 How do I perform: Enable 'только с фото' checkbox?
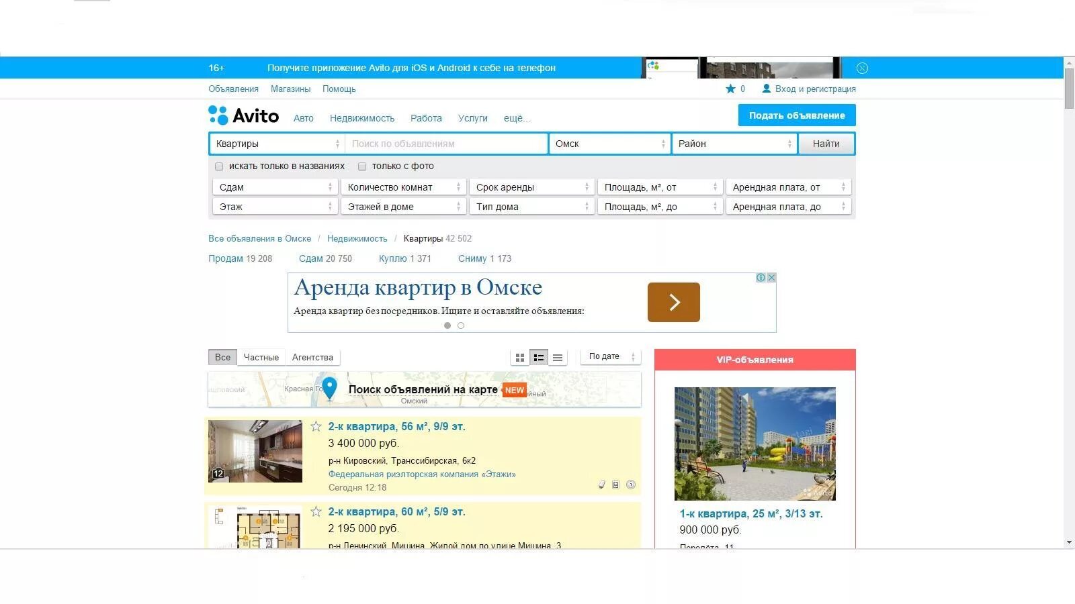pyautogui.click(x=362, y=166)
